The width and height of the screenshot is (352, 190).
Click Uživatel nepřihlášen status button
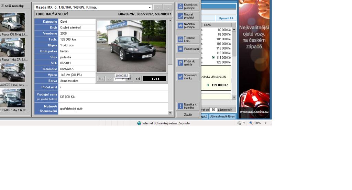coord(222,116)
